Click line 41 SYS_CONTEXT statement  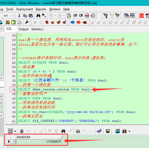pos(70,121)
